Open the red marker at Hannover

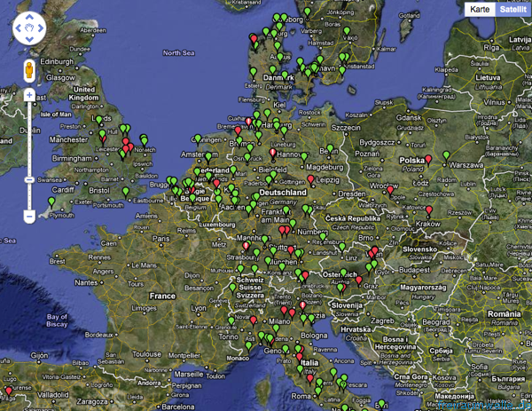272,153
